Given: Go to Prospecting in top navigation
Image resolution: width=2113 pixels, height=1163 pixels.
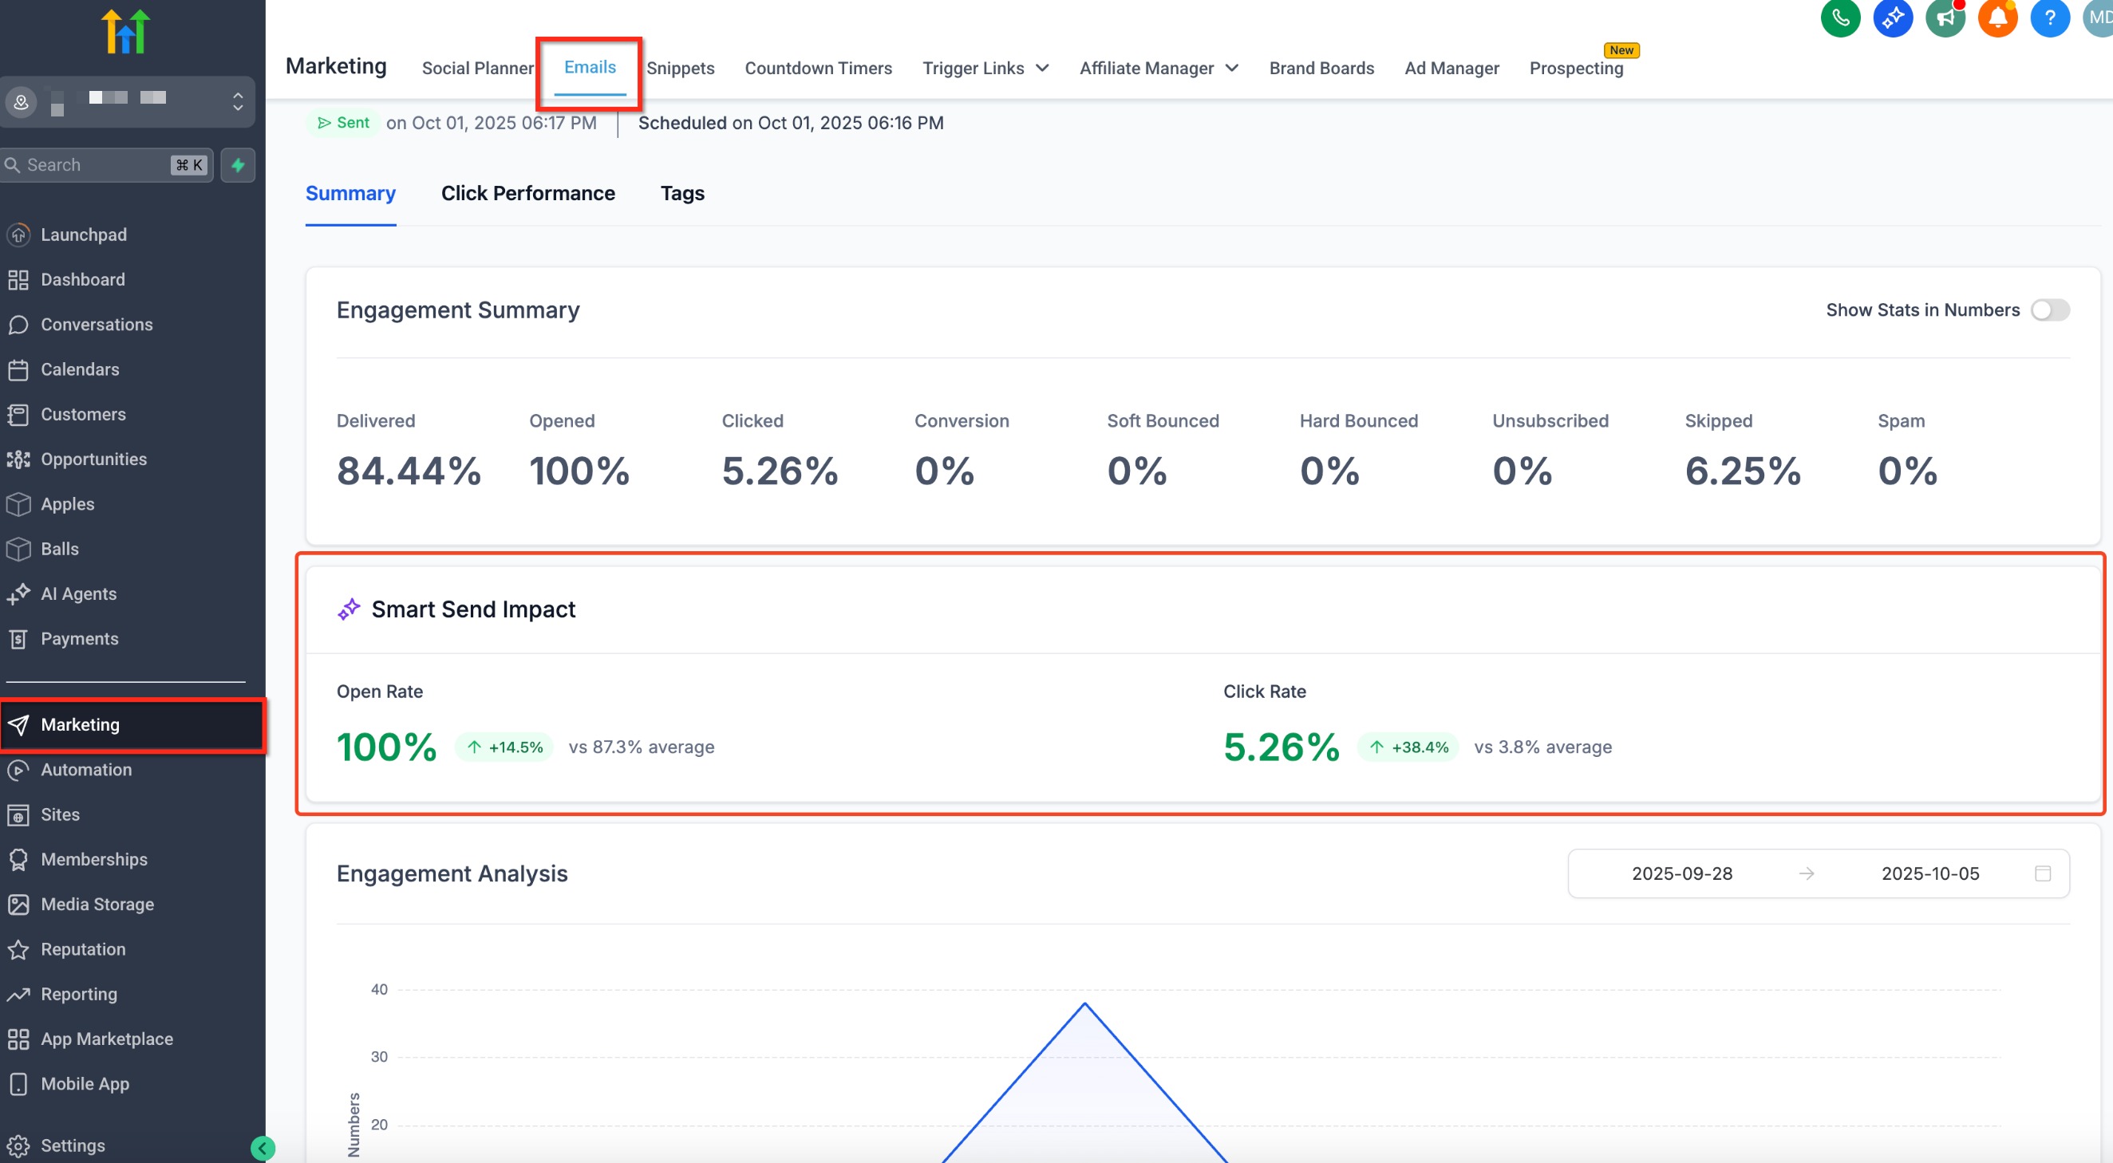Looking at the screenshot, I should pos(1575,68).
